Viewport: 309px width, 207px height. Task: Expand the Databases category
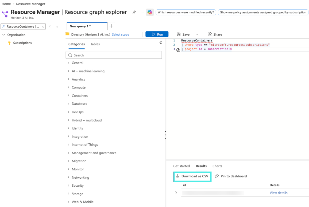tap(68, 104)
